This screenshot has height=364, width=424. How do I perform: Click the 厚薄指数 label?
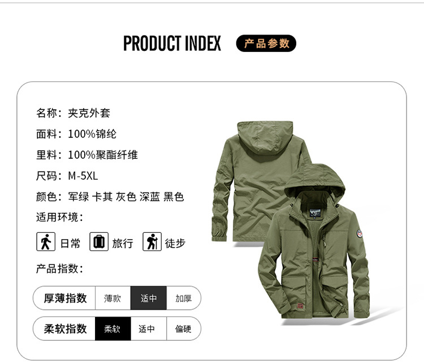coord(65,298)
